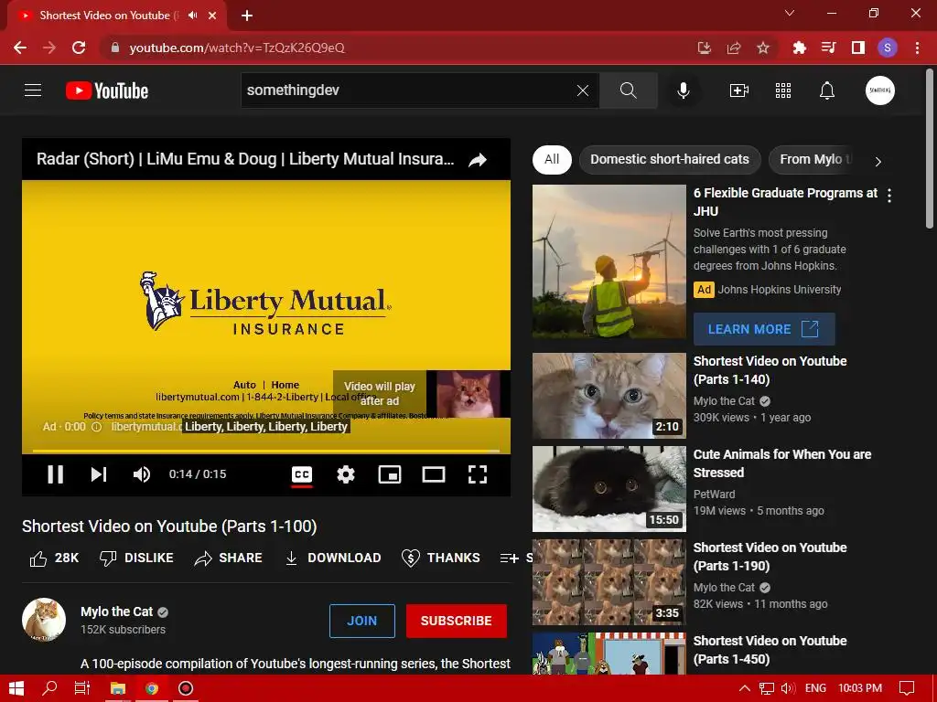Open black kitten 15:50 thumbnail
Viewport: 937px width, 702px height.
click(x=609, y=489)
